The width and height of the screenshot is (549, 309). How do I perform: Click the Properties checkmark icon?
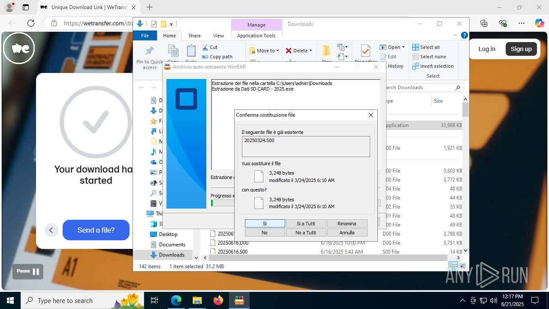coord(365,51)
